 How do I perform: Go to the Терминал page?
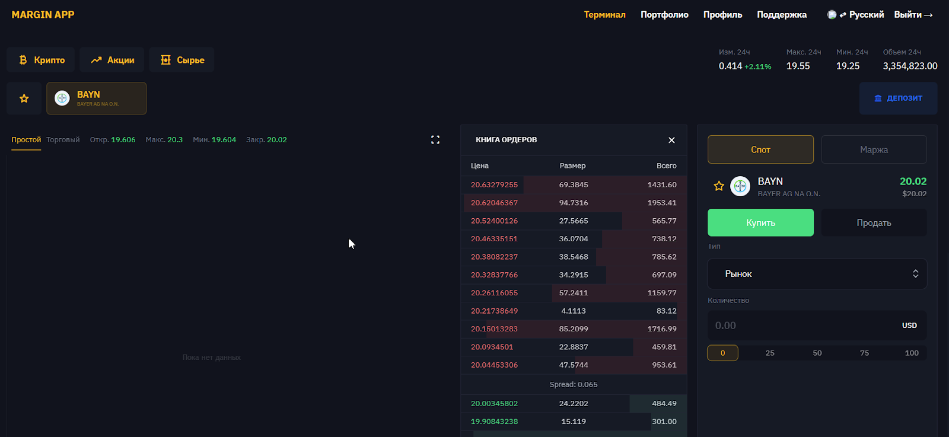[604, 15]
